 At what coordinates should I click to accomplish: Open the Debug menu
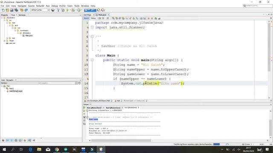[55, 6]
